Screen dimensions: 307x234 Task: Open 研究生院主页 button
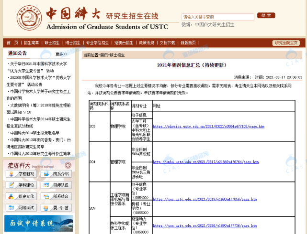tap(286, 43)
